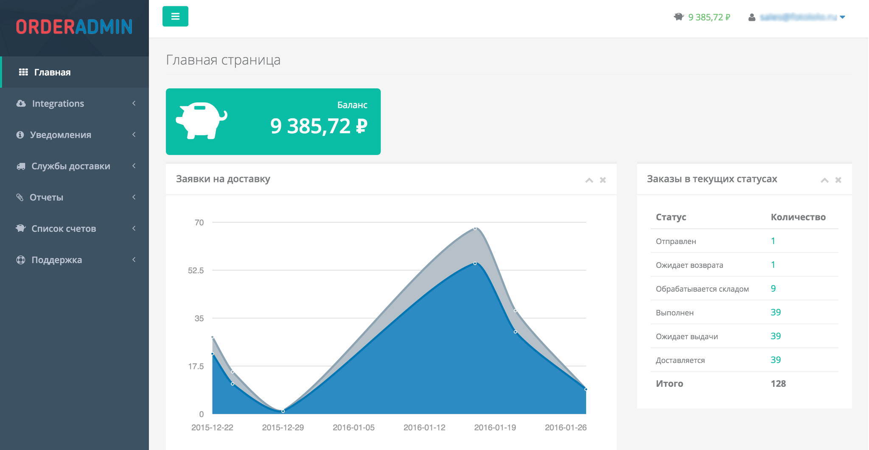The height and width of the screenshot is (450, 869).
Task: Expand the Службы доставки chevron
Action: coord(134,166)
